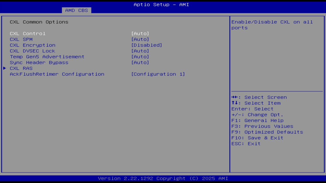Click the F1: General Help hint
The image size is (326, 183).
point(257,120)
